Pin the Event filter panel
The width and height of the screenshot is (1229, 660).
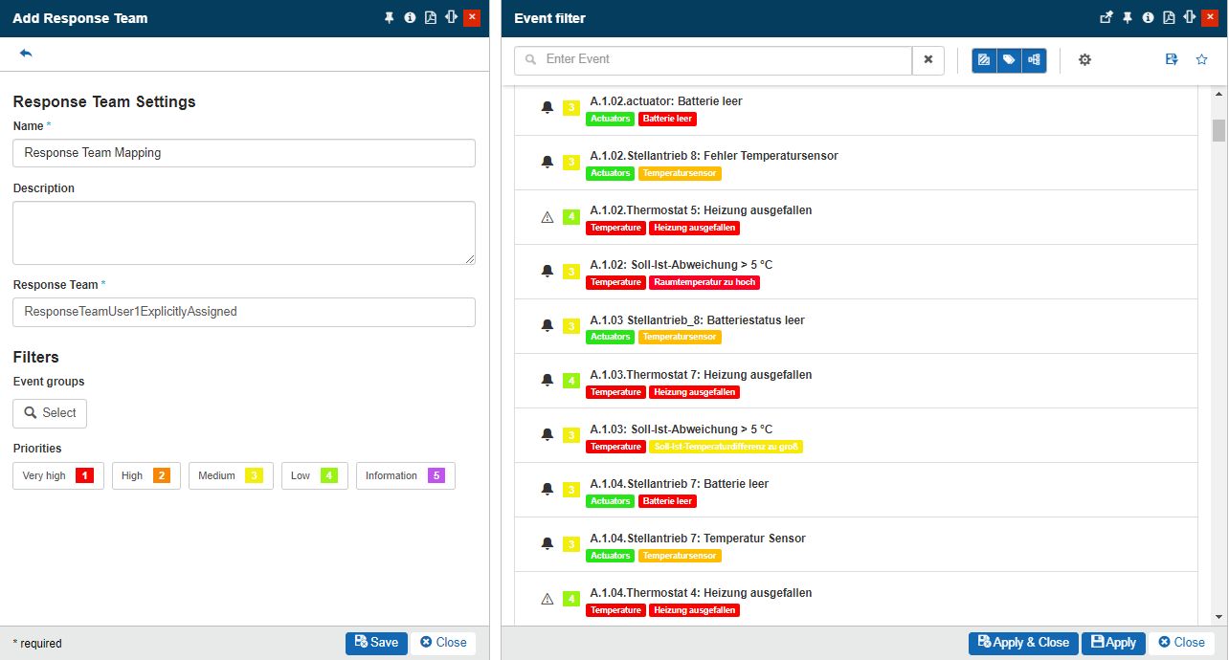(1128, 17)
